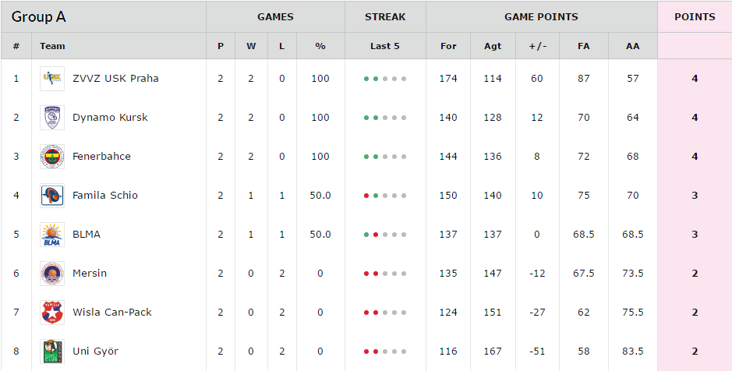Screen dimensions: 732x371
Task: Click Famila Schio's first red streak dot
Action: [366, 196]
